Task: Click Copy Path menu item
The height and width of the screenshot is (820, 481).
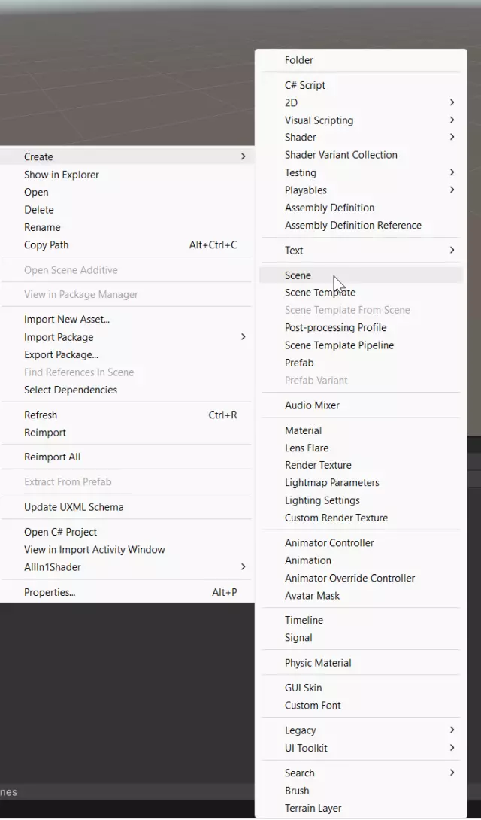Action: pos(47,245)
